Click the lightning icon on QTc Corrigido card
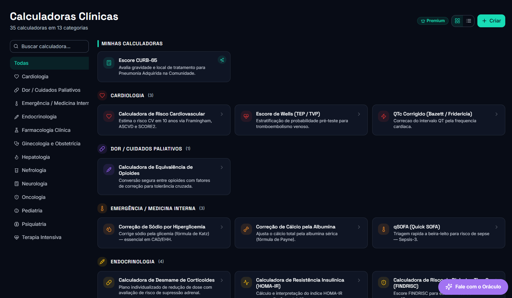Viewport: 512px width, 298px height. 383,116
